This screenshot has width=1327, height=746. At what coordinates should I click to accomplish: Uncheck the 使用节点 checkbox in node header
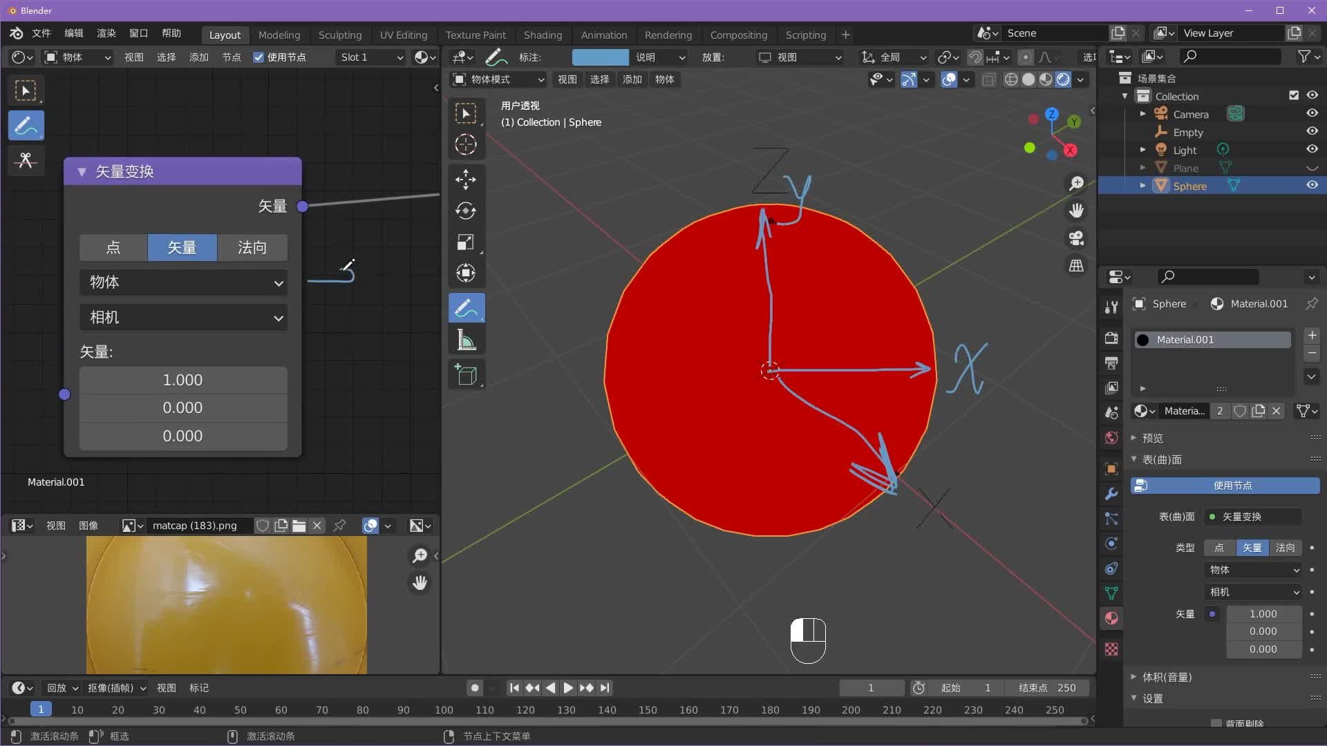(258, 57)
